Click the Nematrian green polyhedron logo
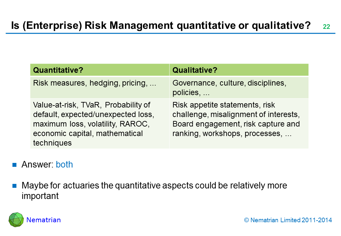 pyautogui.click(x=16, y=220)
